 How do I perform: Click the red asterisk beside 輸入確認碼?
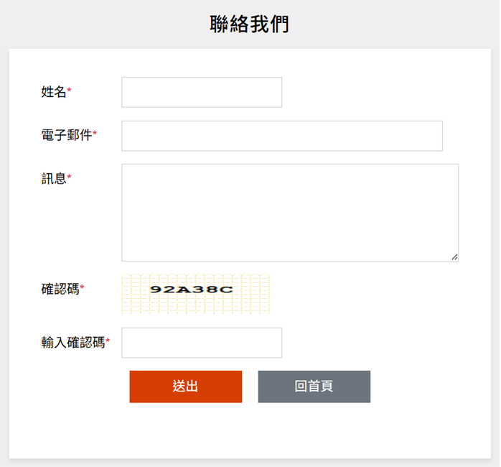click(x=108, y=342)
